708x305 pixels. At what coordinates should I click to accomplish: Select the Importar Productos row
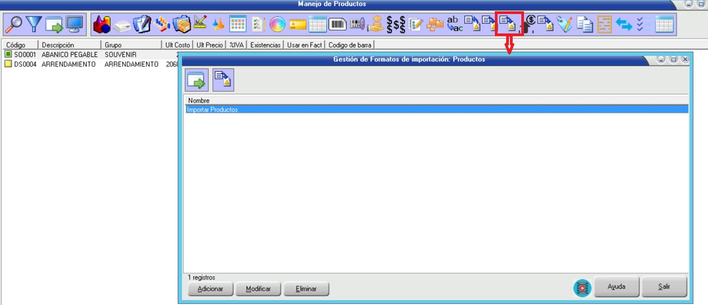(x=435, y=110)
